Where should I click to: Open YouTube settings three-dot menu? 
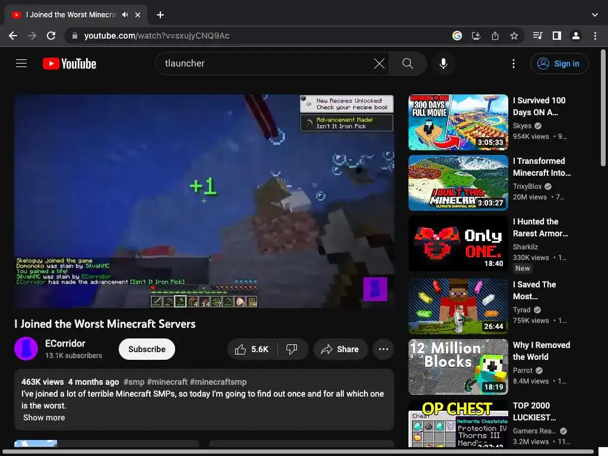[514, 64]
